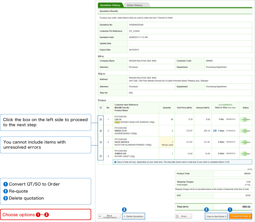Click quotation date 04/09/2013 11:12 AM
255x222 pixels.
pos(138,37)
